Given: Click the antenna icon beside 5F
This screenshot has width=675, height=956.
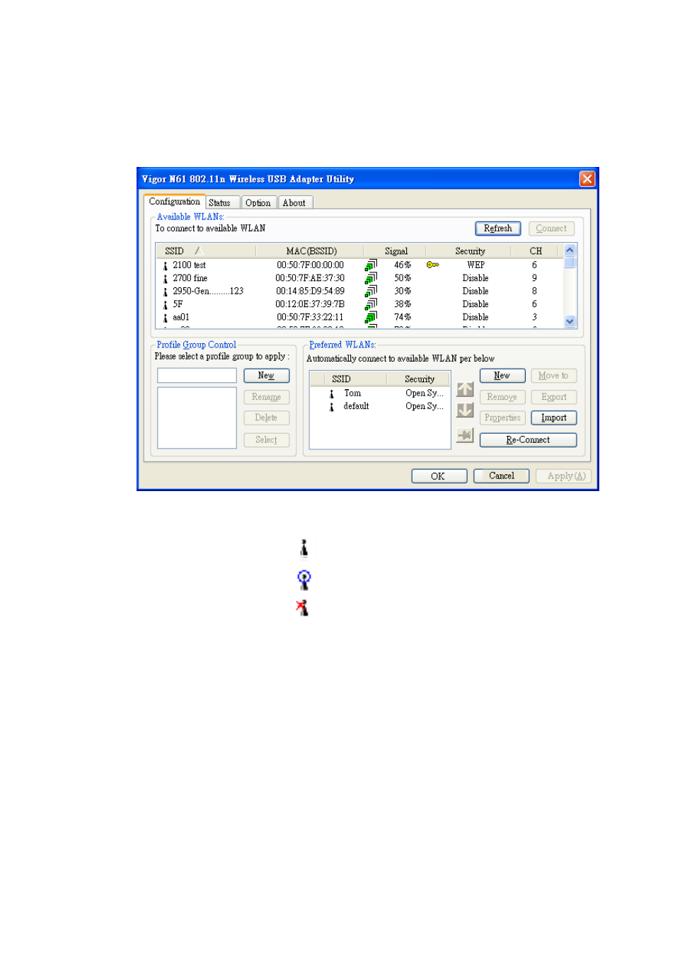Looking at the screenshot, I should (x=165, y=305).
